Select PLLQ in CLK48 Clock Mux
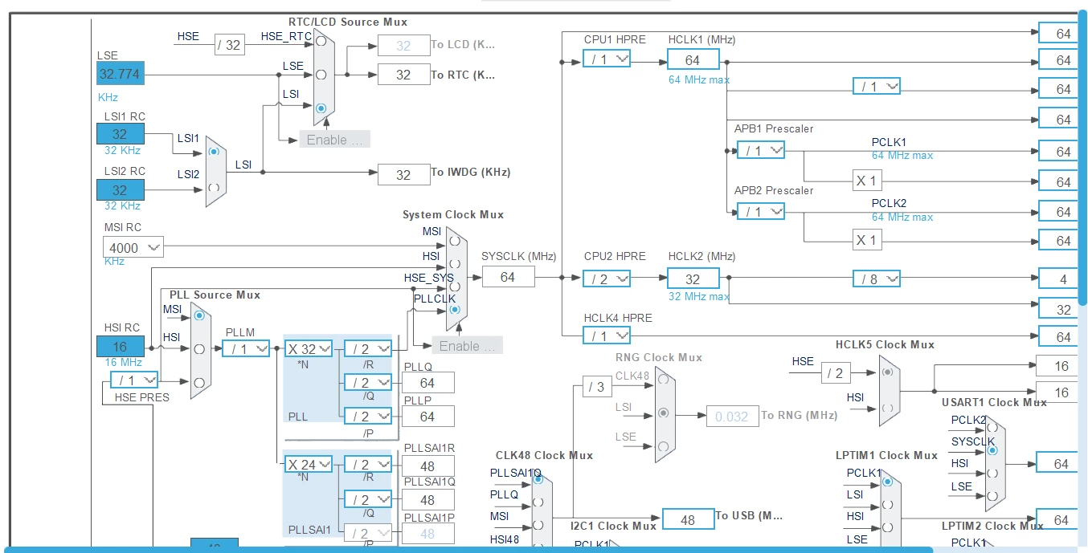 pos(538,502)
